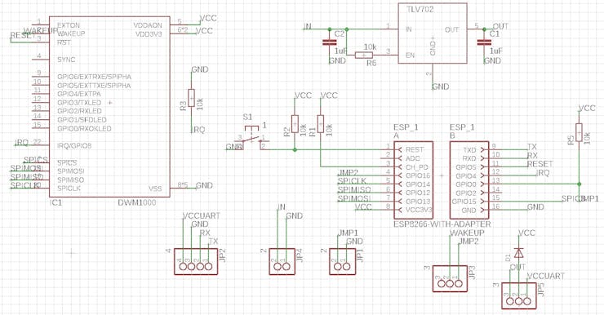Select resistor R5 near ESP_1 B
This screenshot has height=315, width=604.
[579, 132]
